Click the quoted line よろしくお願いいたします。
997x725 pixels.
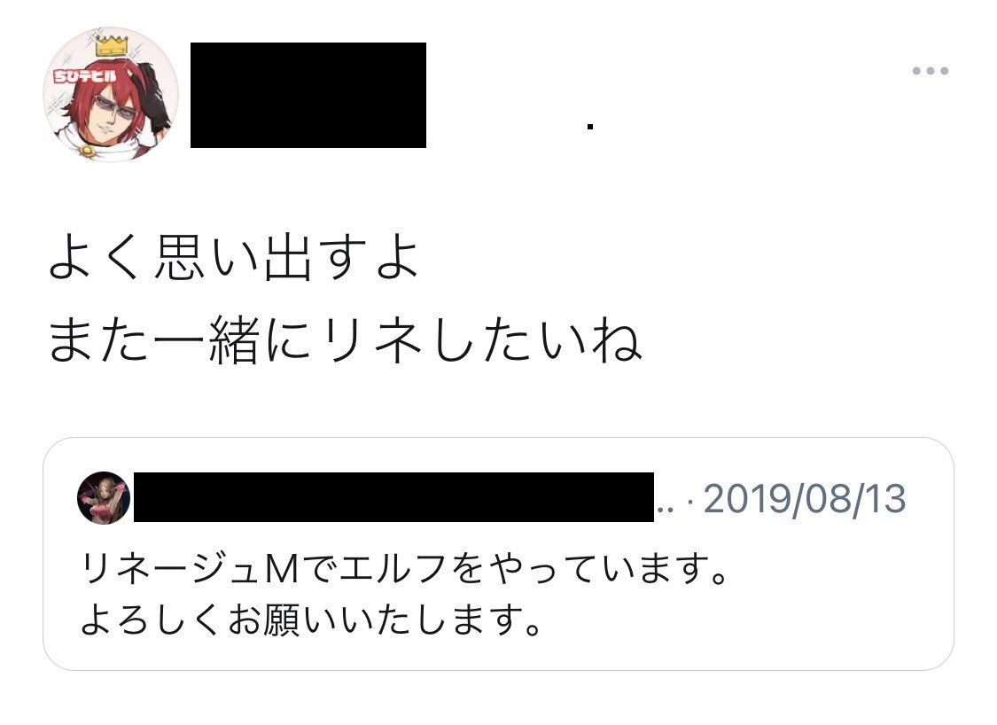pos(311,620)
